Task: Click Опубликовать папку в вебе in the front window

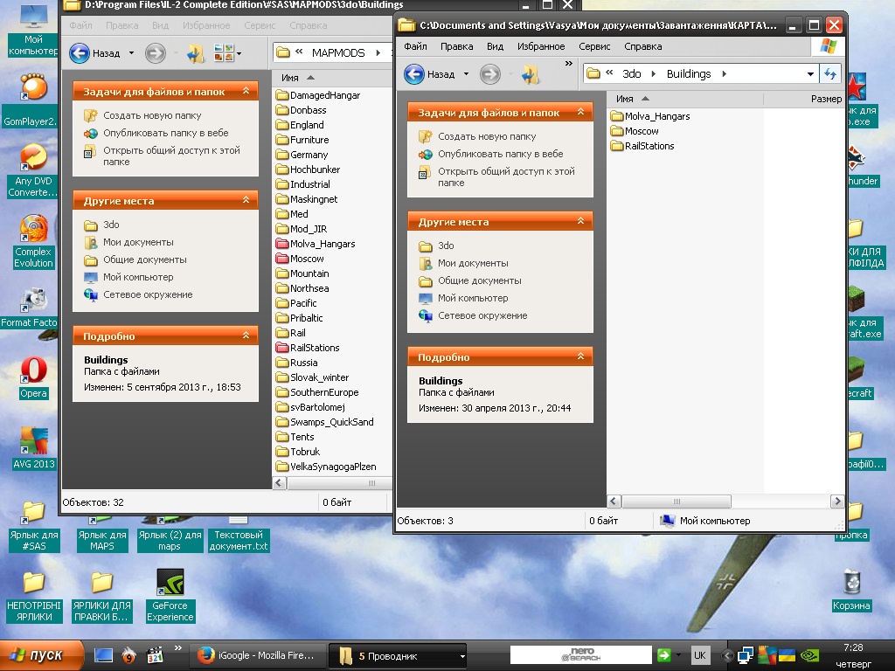Action: tap(500, 154)
